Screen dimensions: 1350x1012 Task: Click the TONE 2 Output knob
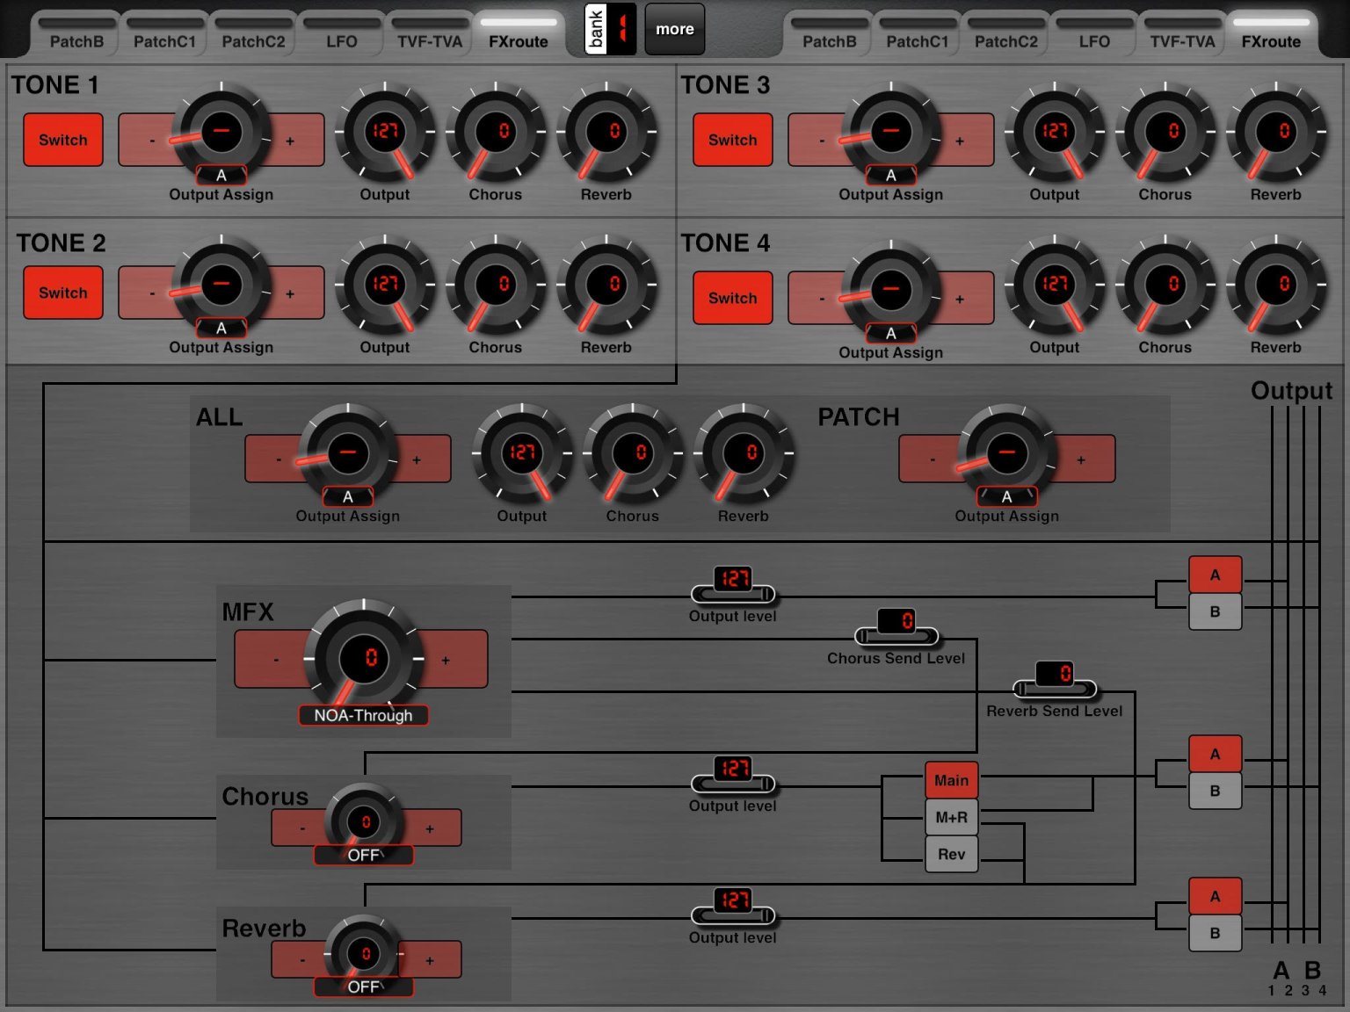385,285
